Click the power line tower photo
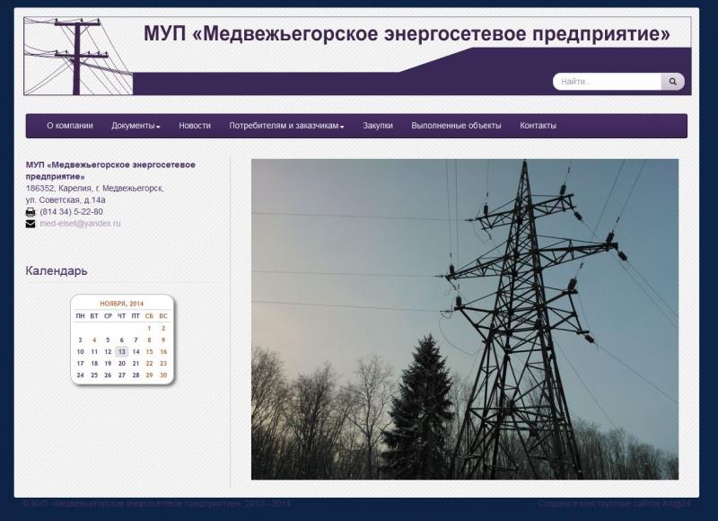Image resolution: width=718 pixels, height=521 pixels. click(464, 319)
